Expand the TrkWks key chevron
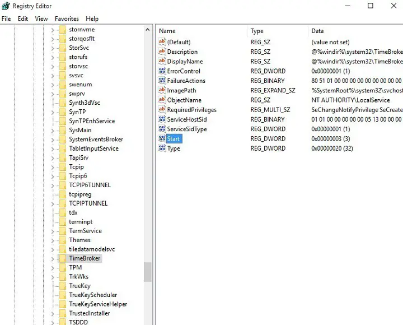 (53, 277)
